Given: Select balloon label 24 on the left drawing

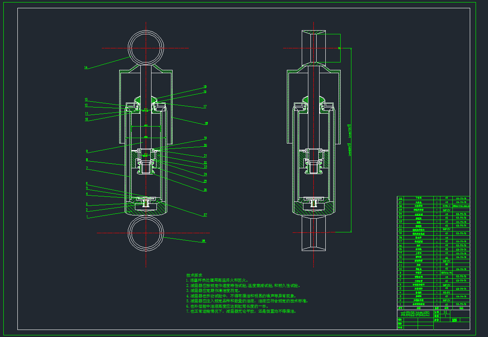Looking at the screenshot, I should [x=205, y=174].
